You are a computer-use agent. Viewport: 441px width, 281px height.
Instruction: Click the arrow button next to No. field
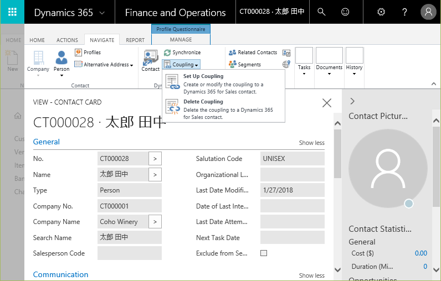[155, 159]
